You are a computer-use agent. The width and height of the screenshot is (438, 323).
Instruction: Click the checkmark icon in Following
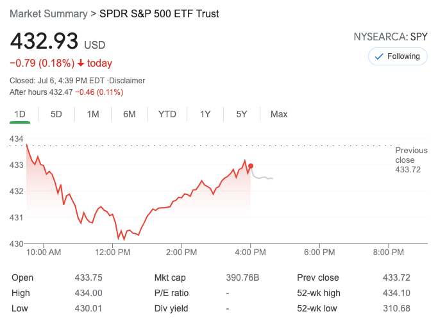tap(379, 56)
